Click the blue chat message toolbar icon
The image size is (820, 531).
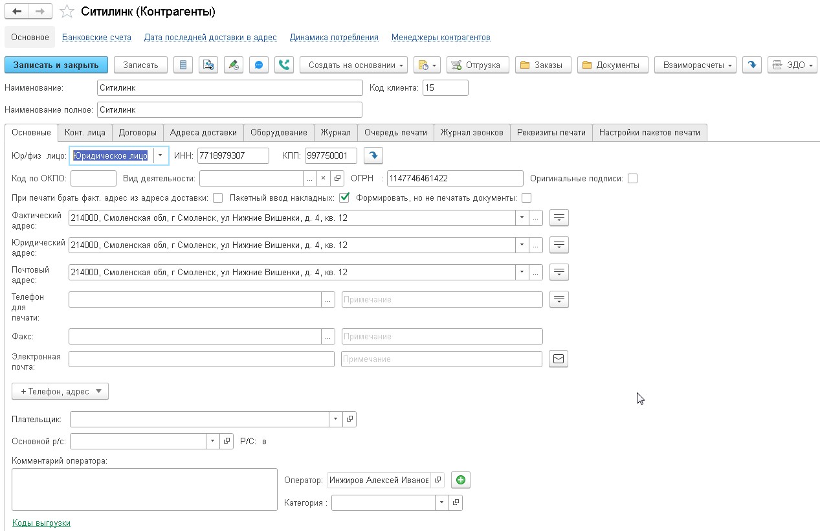coord(258,65)
